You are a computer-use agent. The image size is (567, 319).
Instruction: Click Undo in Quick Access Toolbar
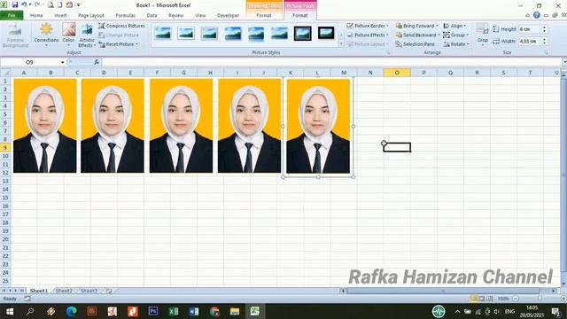click(24, 4)
